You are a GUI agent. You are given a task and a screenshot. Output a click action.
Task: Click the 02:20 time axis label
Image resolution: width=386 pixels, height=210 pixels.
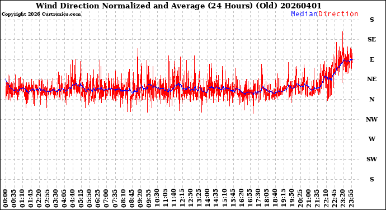[39, 198]
